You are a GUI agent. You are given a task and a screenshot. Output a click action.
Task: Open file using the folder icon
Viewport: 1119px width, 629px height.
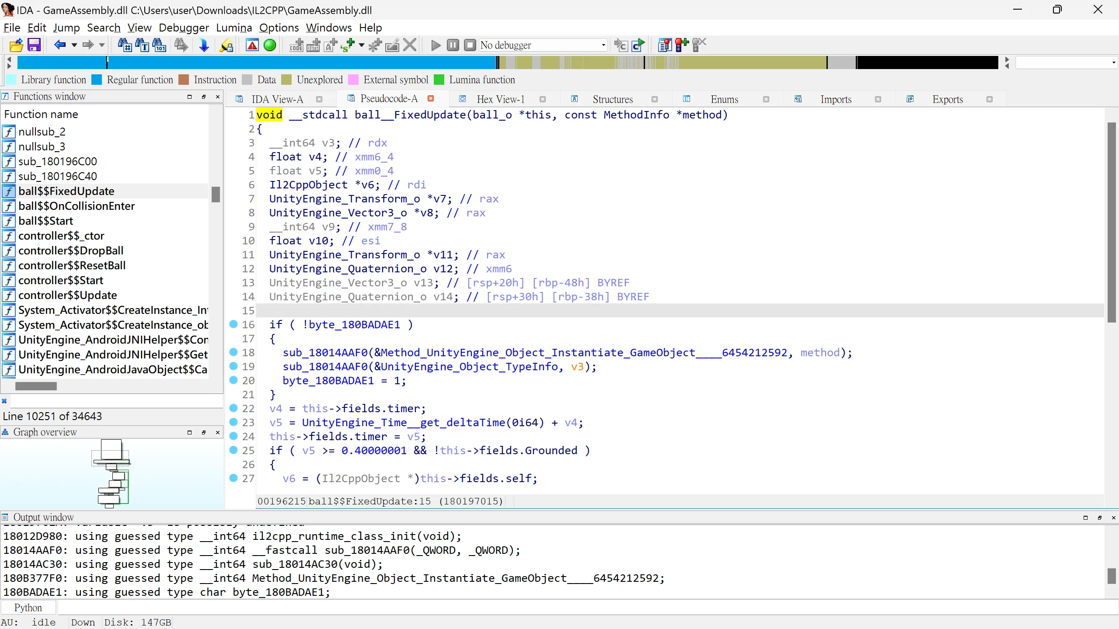tap(16, 45)
